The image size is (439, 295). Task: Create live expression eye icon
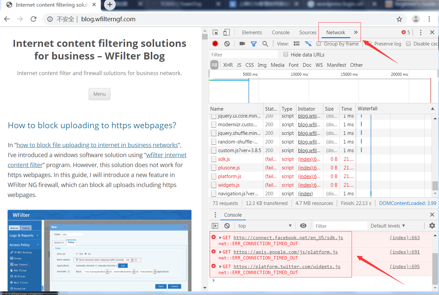click(x=303, y=226)
